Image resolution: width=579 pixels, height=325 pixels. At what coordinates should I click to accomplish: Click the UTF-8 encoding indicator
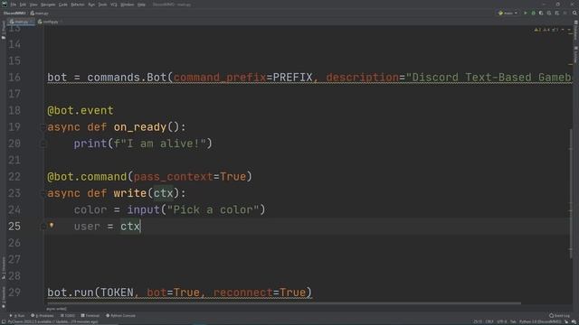pos(501,321)
